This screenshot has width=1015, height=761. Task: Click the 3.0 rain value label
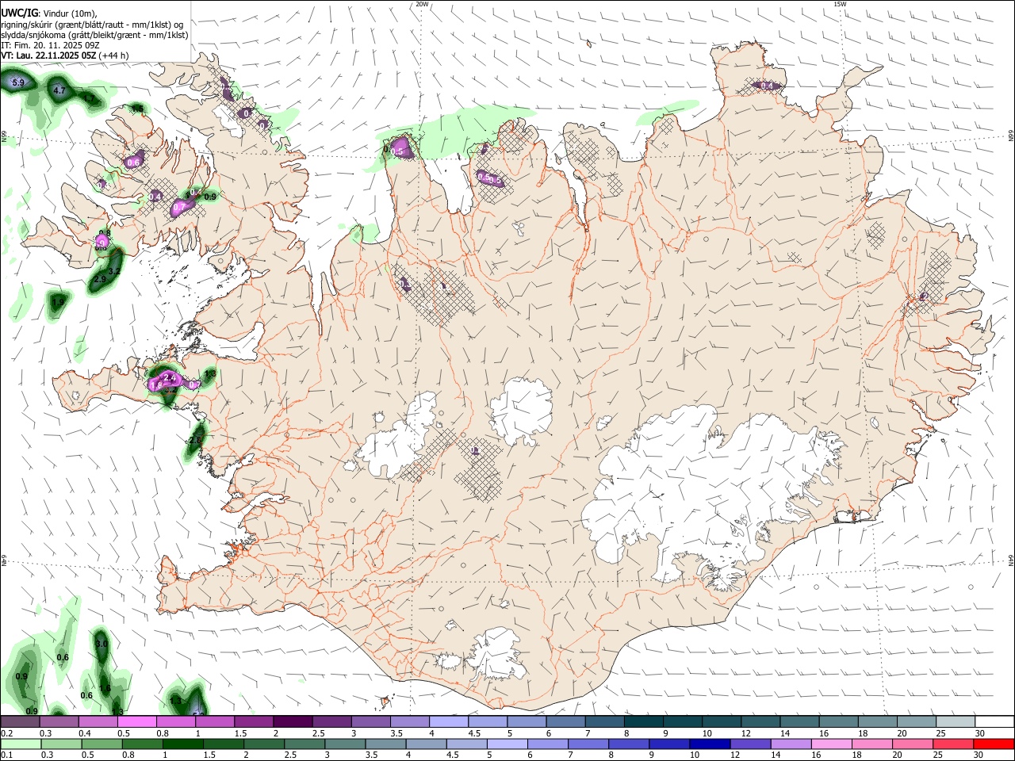pos(101,644)
